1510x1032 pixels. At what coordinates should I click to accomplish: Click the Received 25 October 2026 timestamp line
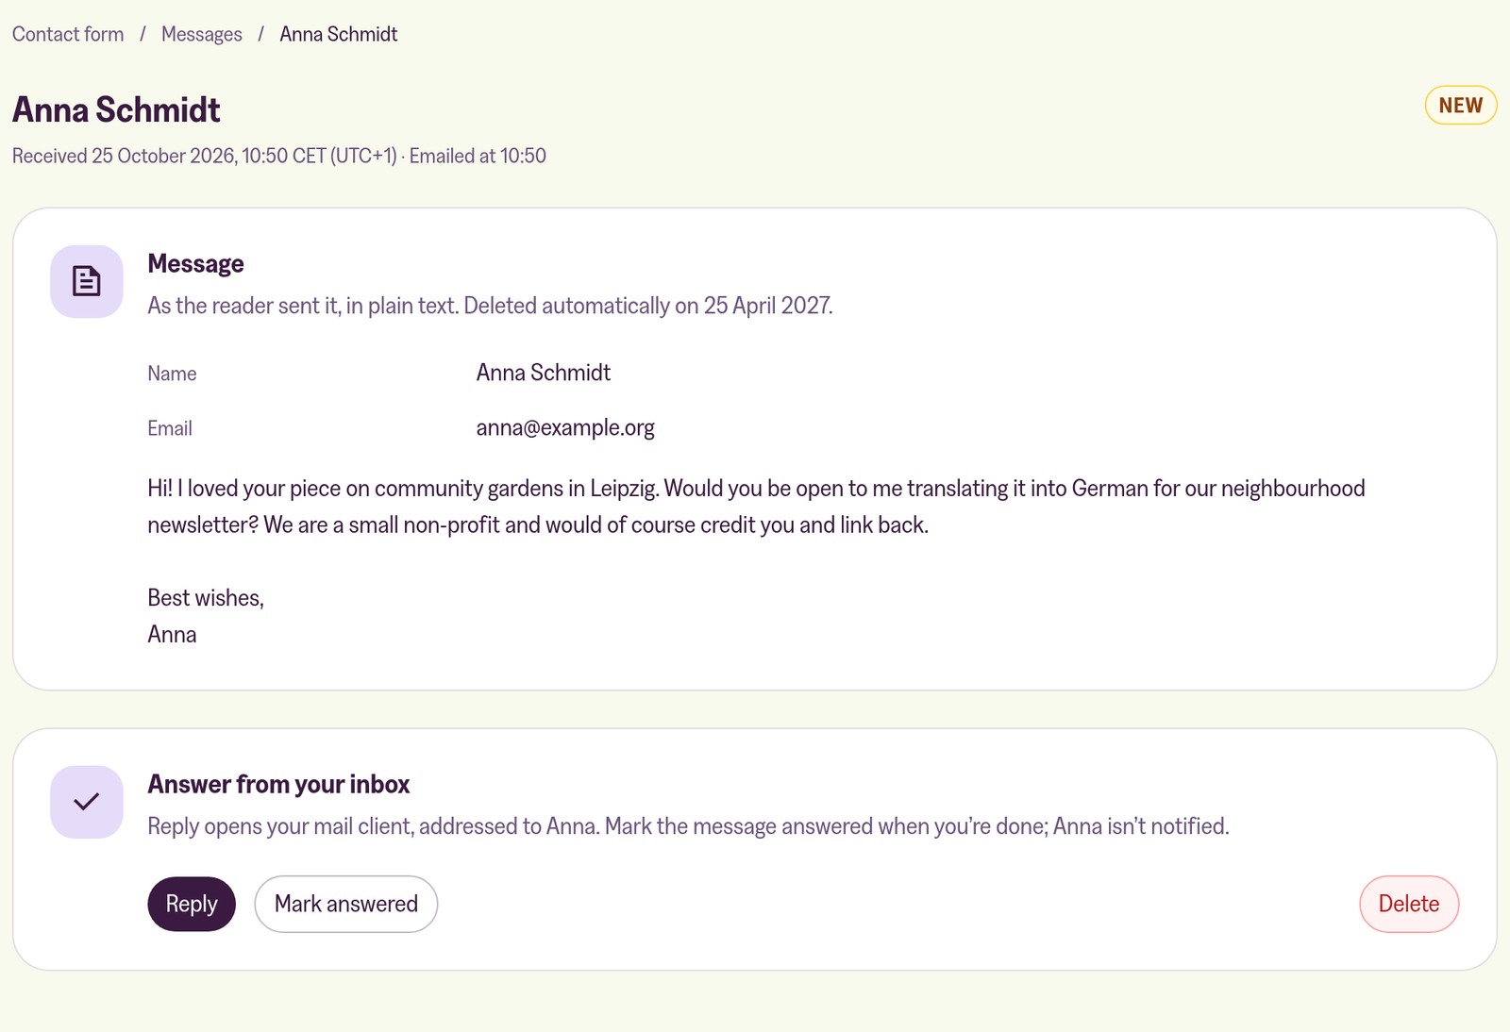[x=279, y=156]
